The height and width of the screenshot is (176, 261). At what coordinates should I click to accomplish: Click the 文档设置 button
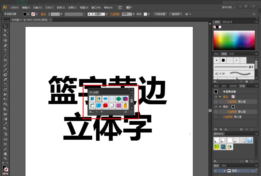[x=160, y=14]
